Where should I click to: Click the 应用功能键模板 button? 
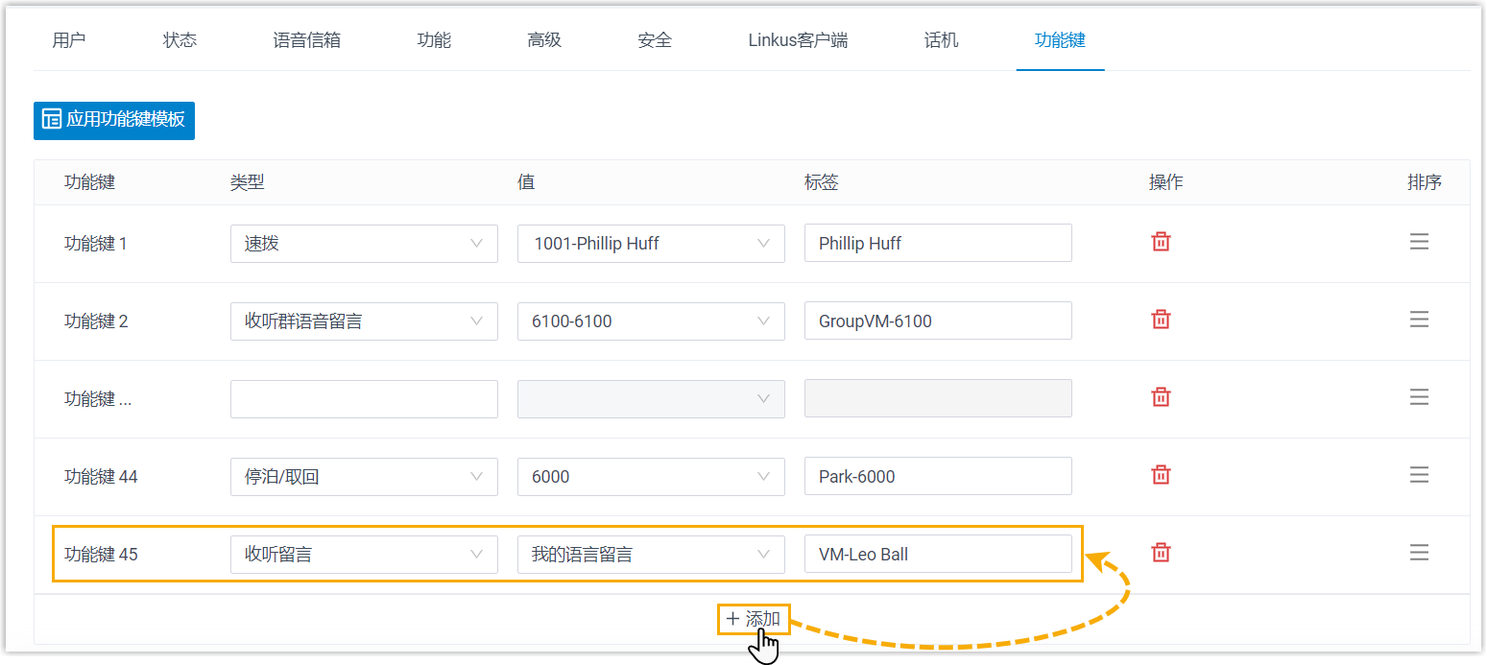pyautogui.click(x=114, y=120)
